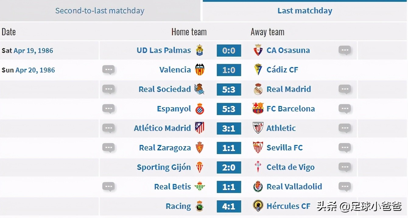Open the Sporting Gijón team link
Image resolution: width=408 pixels, height=218 pixels.
164,167
